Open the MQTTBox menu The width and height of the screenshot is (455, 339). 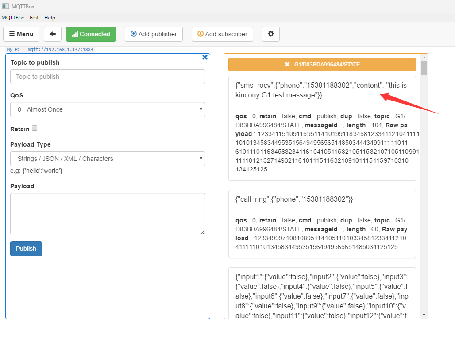tap(13, 18)
